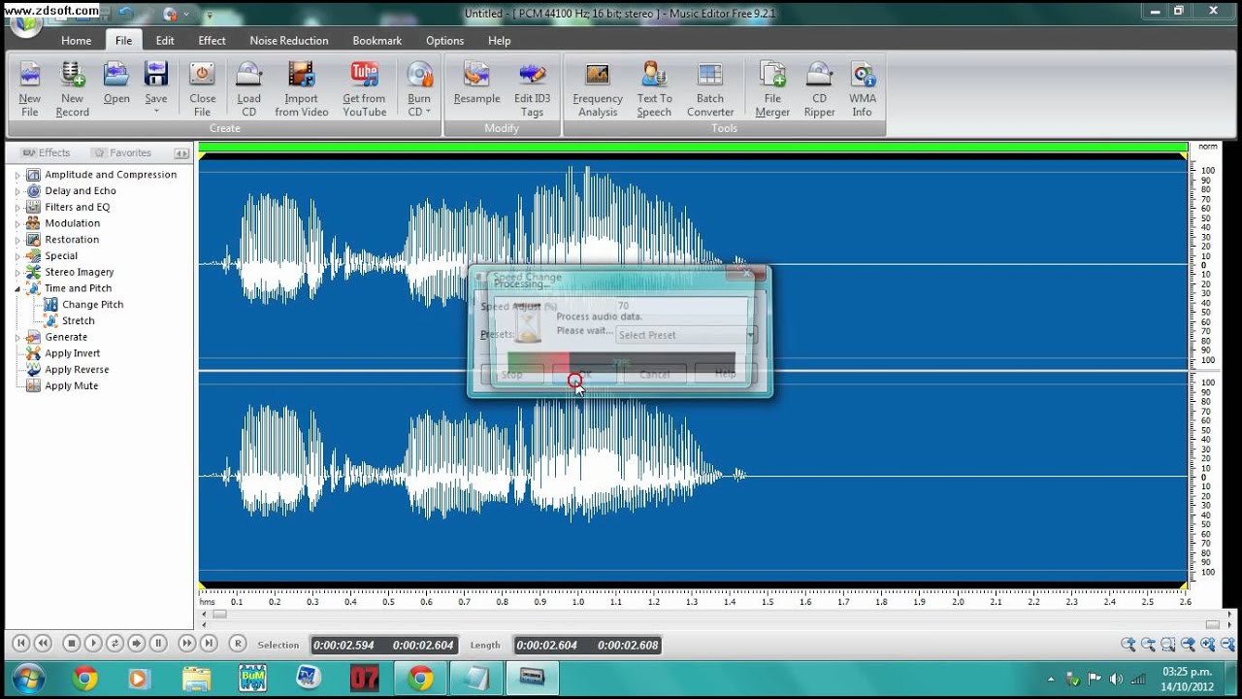Screen dimensions: 1242x699
Task: Click the rewind transport button
Action: tap(43, 643)
